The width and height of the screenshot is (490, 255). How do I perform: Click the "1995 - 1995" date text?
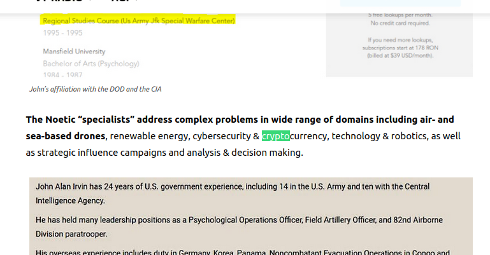click(x=63, y=32)
